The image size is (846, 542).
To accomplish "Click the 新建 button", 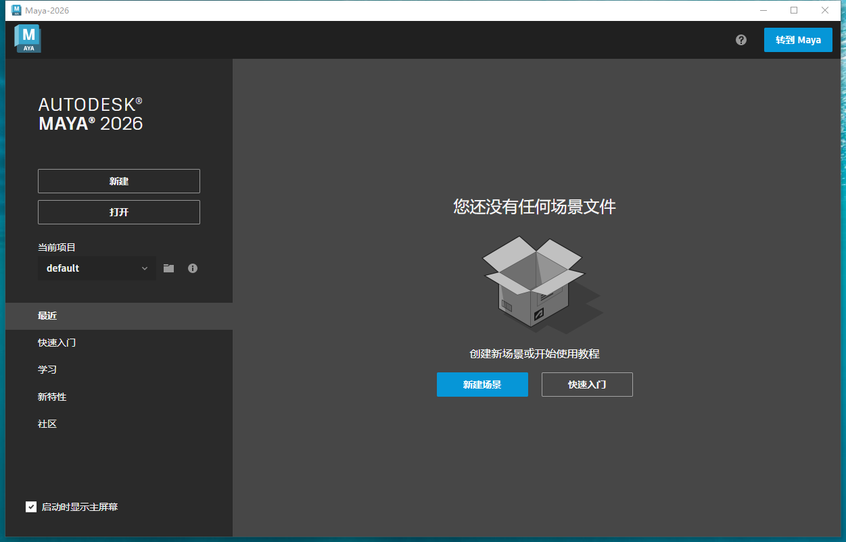I will (x=118, y=181).
